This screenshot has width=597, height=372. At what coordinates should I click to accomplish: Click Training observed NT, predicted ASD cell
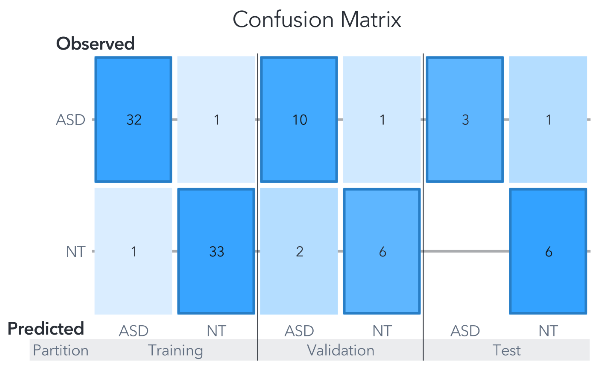click(x=133, y=251)
